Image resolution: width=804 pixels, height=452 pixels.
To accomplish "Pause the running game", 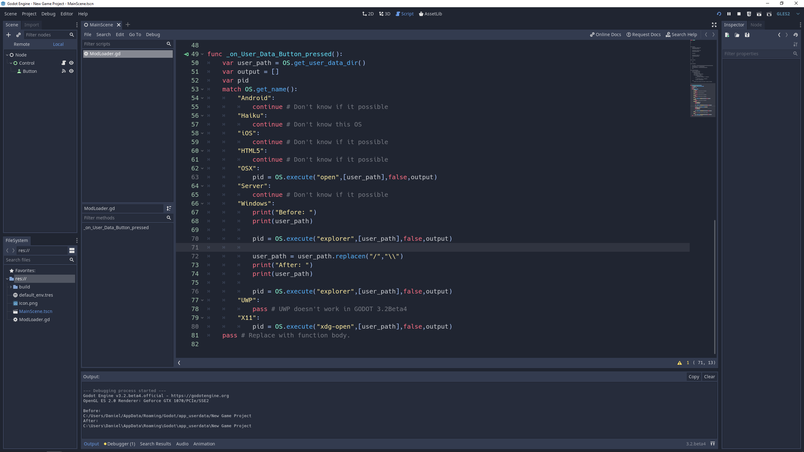I will (729, 14).
